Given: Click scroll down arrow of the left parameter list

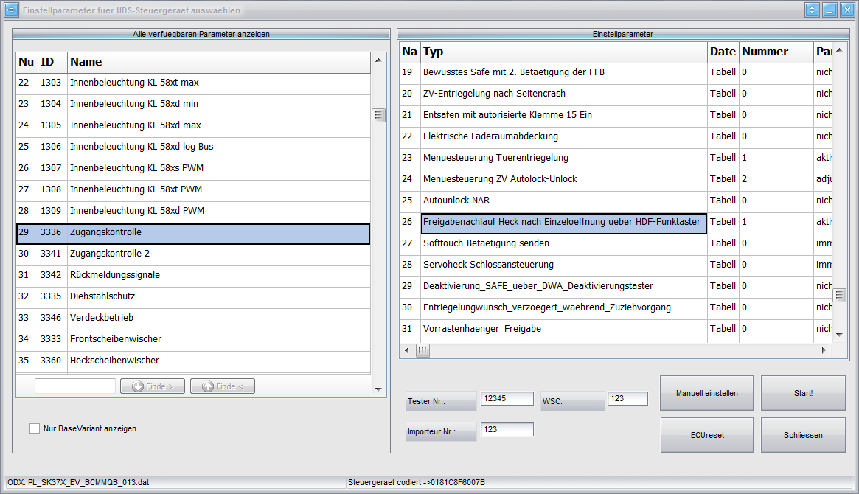Looking at the screenshot, I should pos(378,389).
